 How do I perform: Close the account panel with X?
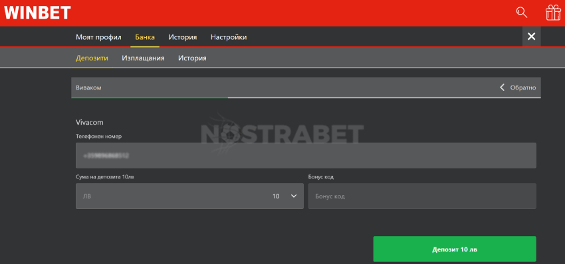pyautogui.click(x=532, y=36)
